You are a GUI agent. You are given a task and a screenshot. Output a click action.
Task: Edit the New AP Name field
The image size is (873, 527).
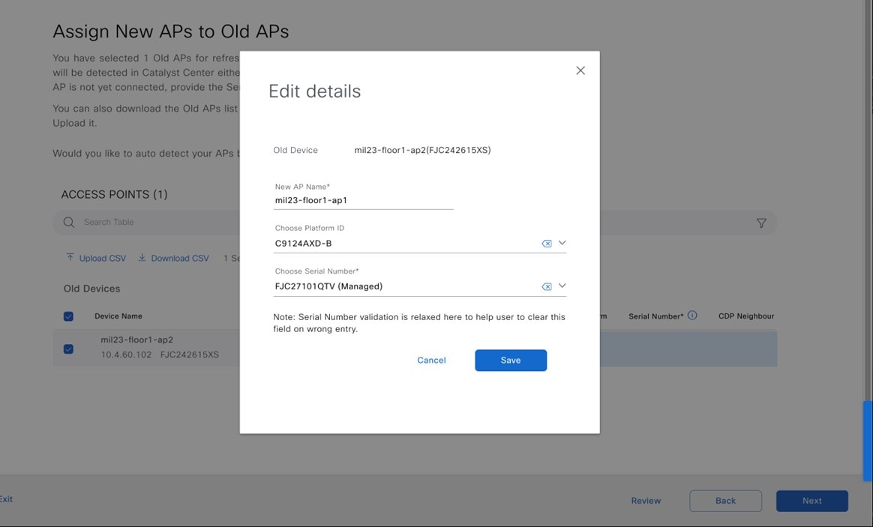[x=364, y=200]
